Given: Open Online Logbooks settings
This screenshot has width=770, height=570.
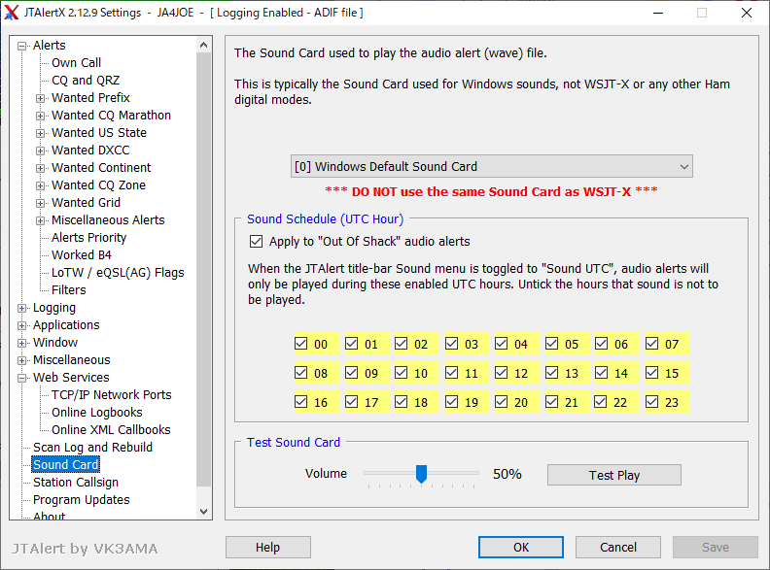Looking at the screenshot, I should coord(97,413).
